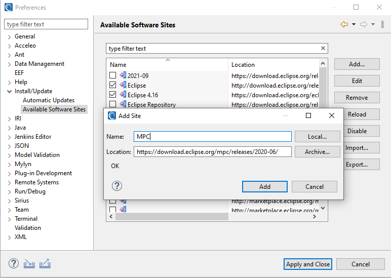Select Automatic Updates preference page
Viewport: 391px width, 278px height.
tap(49, 100)
